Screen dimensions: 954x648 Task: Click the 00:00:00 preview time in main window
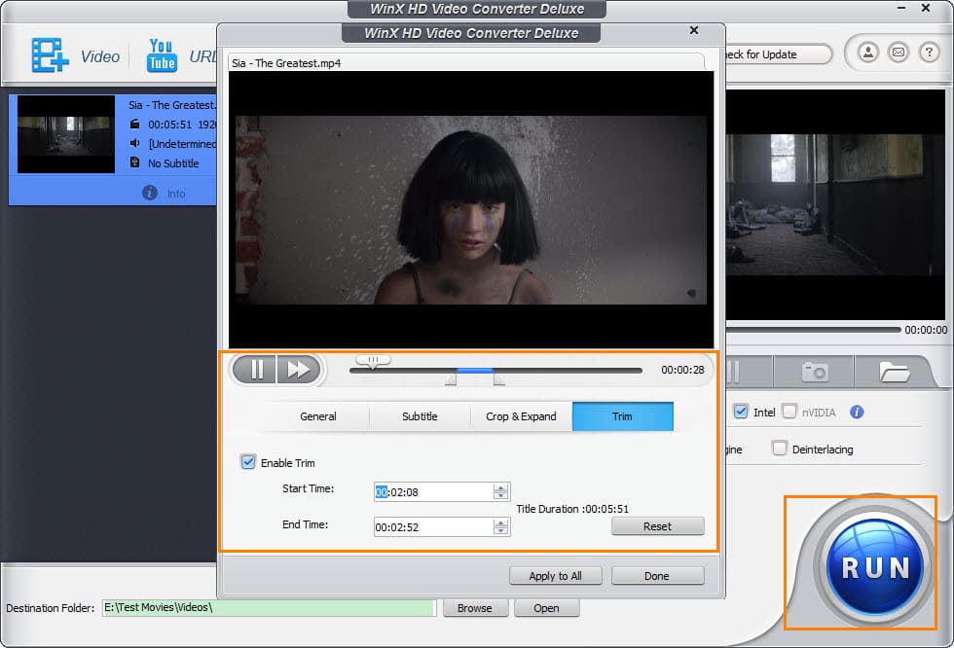click(926, 330)
